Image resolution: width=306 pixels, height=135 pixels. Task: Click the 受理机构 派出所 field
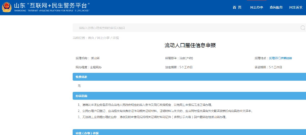(x=87, y=58)
